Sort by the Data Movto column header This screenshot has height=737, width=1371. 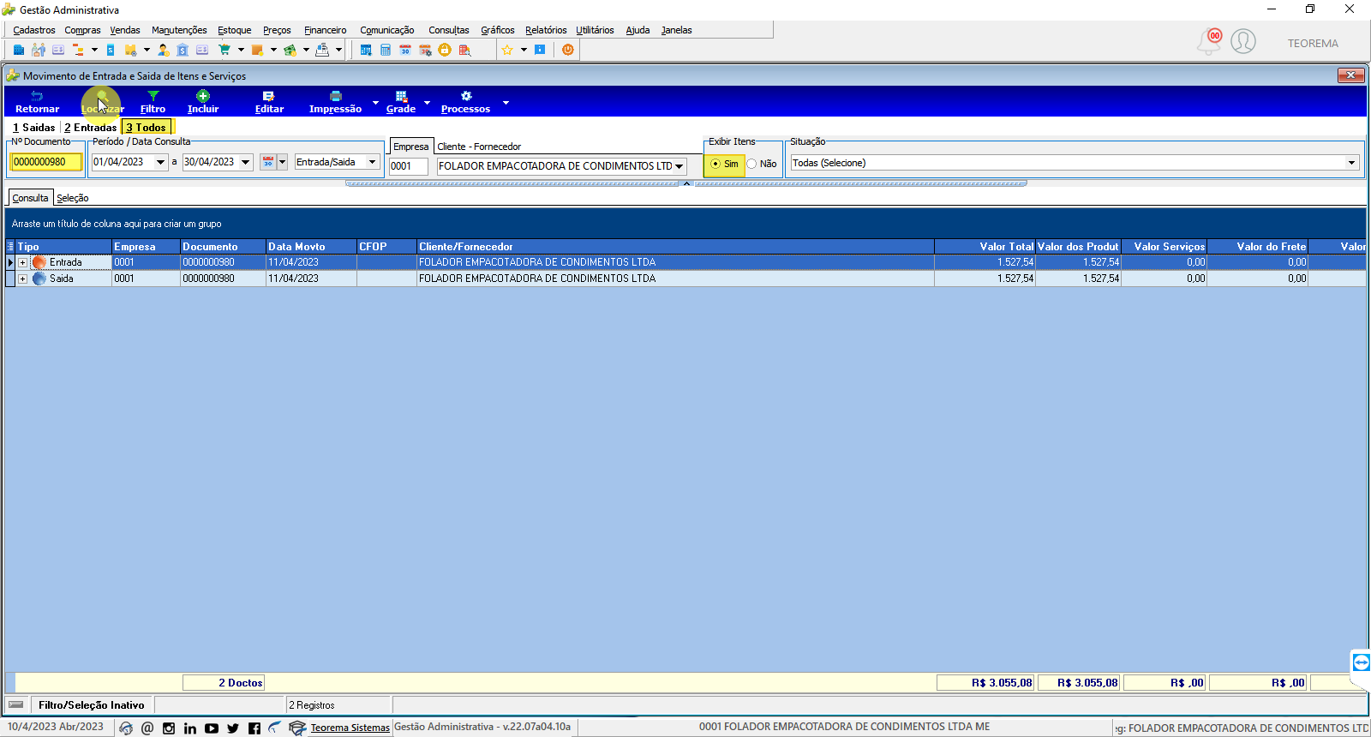coord(311,247)
